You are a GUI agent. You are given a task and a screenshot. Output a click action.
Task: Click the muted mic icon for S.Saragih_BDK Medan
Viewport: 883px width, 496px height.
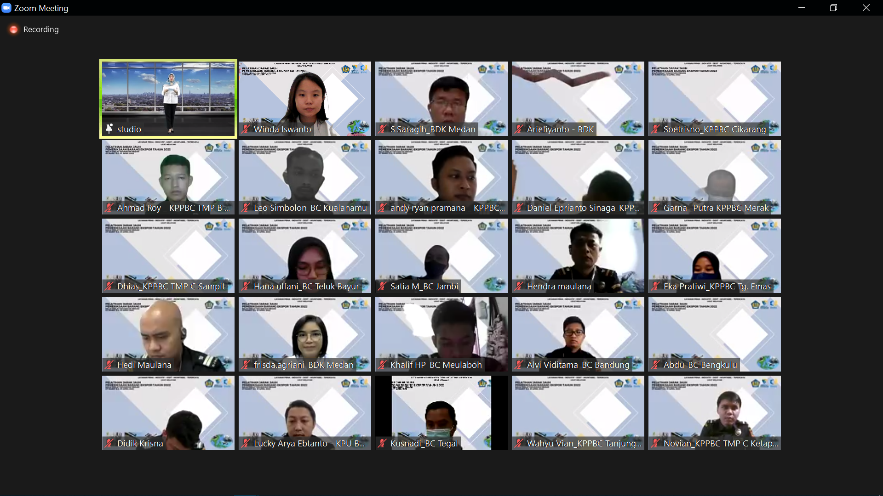pos(383,130)
